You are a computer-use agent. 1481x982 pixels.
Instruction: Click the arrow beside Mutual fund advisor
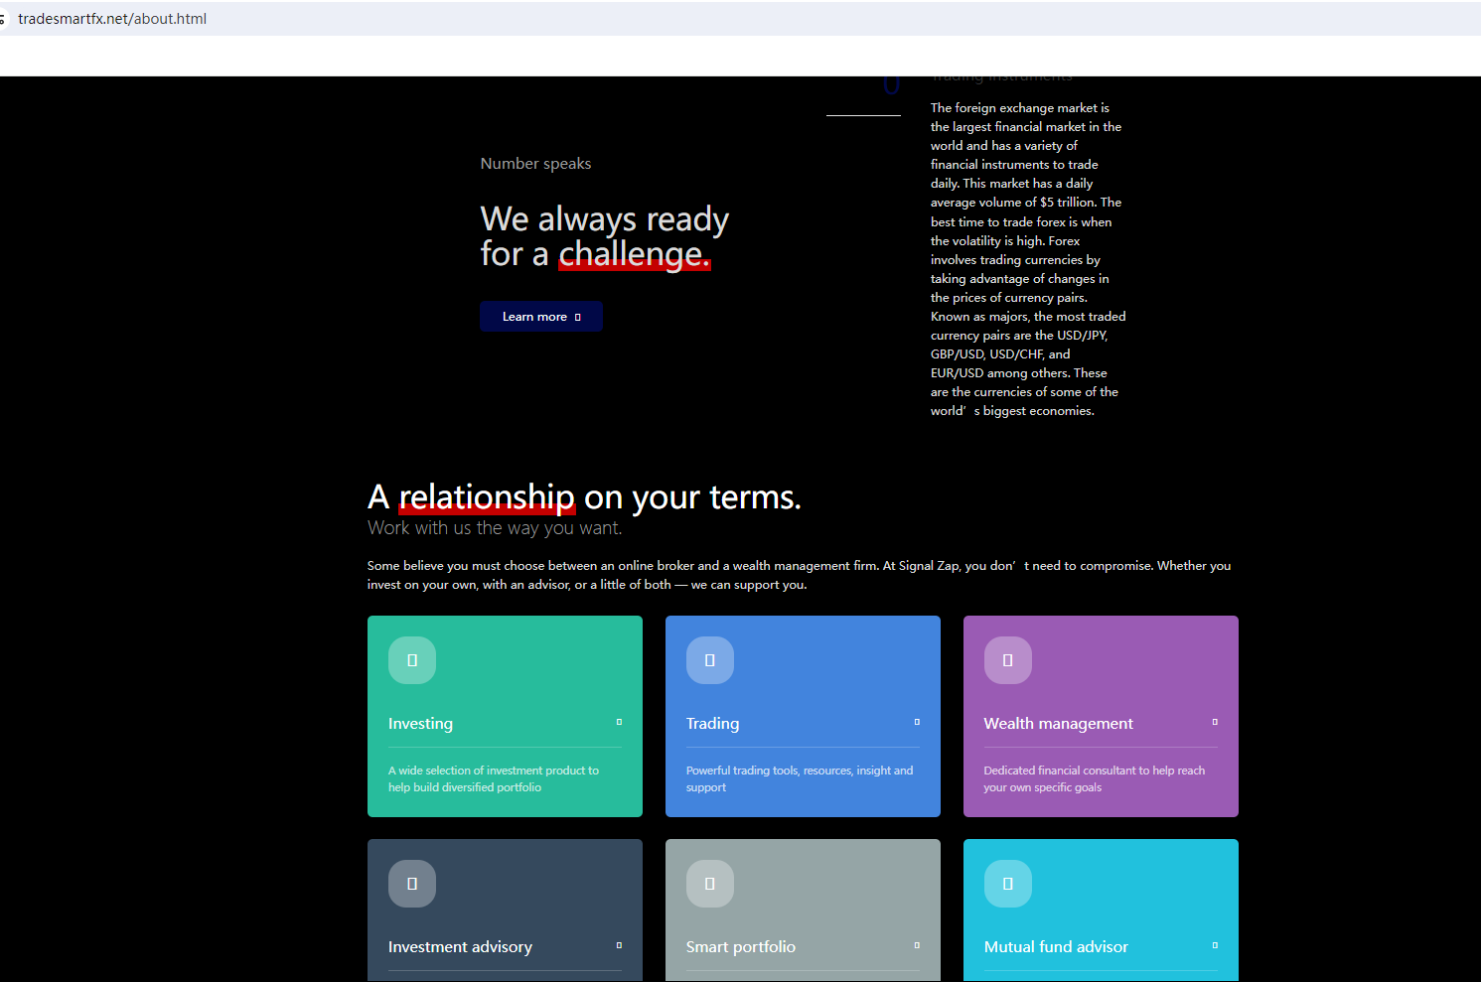point(1215,945)
